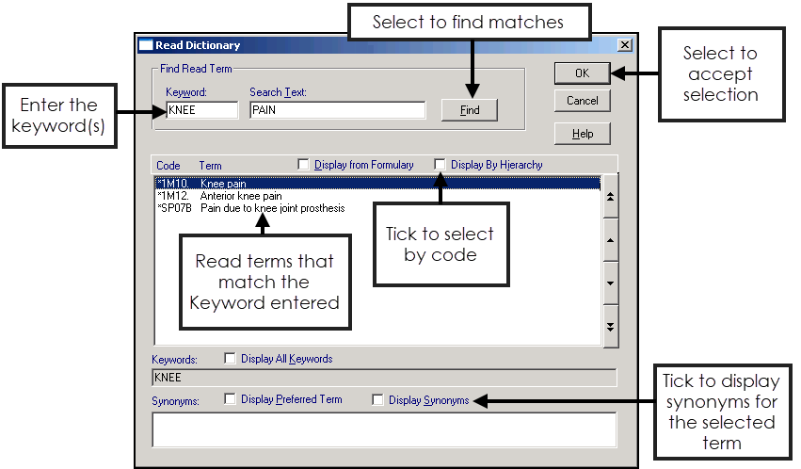Screen dimensions: 801x469
Task: Enable the Display Preferred Term checkbox
Action: coord(231,399)
